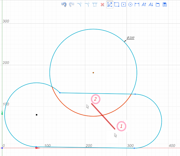Select the Rectangle tool icon
Viewport: 180px width, 156px height.
click(x=117, y=4)
